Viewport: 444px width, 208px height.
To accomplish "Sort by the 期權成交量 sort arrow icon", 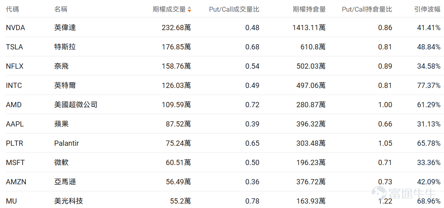I will tap(189, 9).
